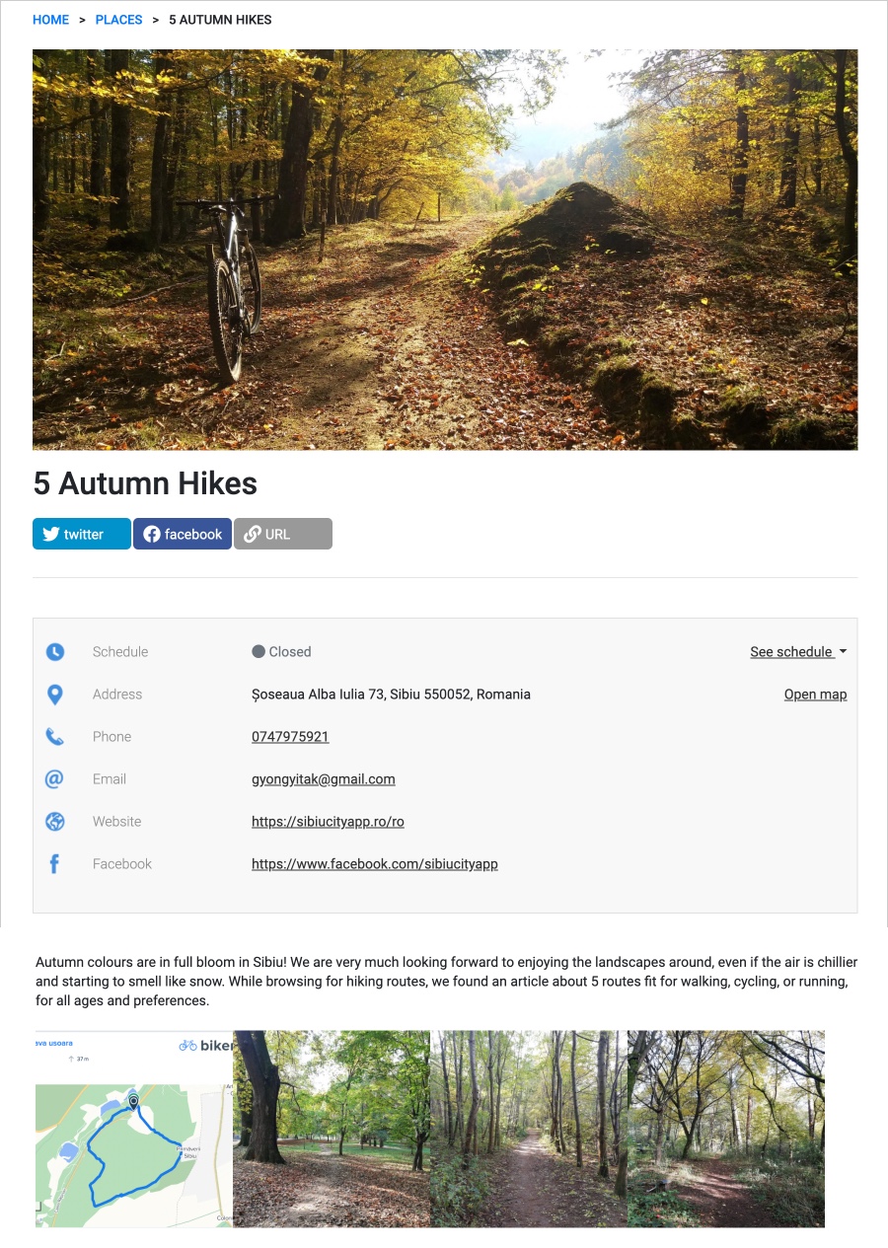Open the sibiucityapp Facebook page link
This screenshot has width=888, height=1248.
point(375,864)
